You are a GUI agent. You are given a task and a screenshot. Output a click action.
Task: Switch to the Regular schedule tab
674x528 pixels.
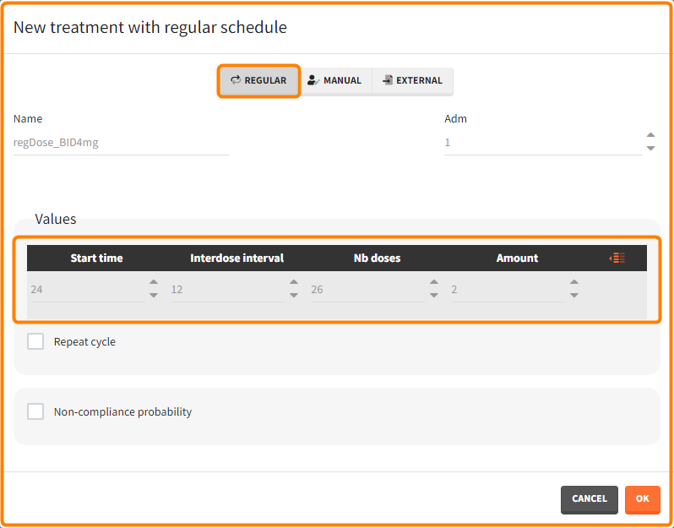pyautogui.click(x=258, y=81)
